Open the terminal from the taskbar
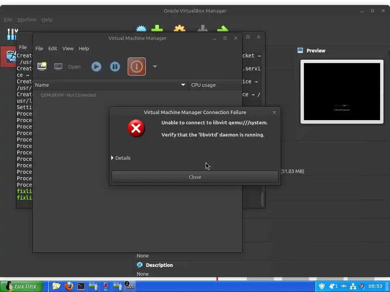Viewport: 390px width, 292px height. (x=81, y=286)
